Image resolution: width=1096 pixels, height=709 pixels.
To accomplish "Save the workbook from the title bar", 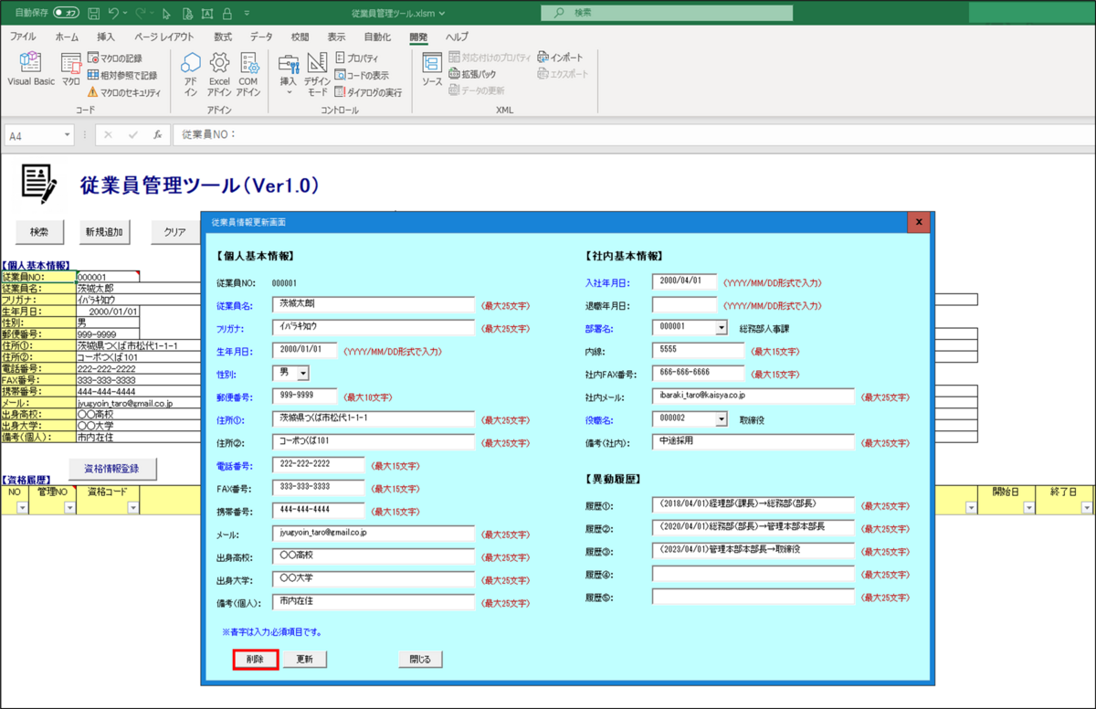I will [94, 14].
